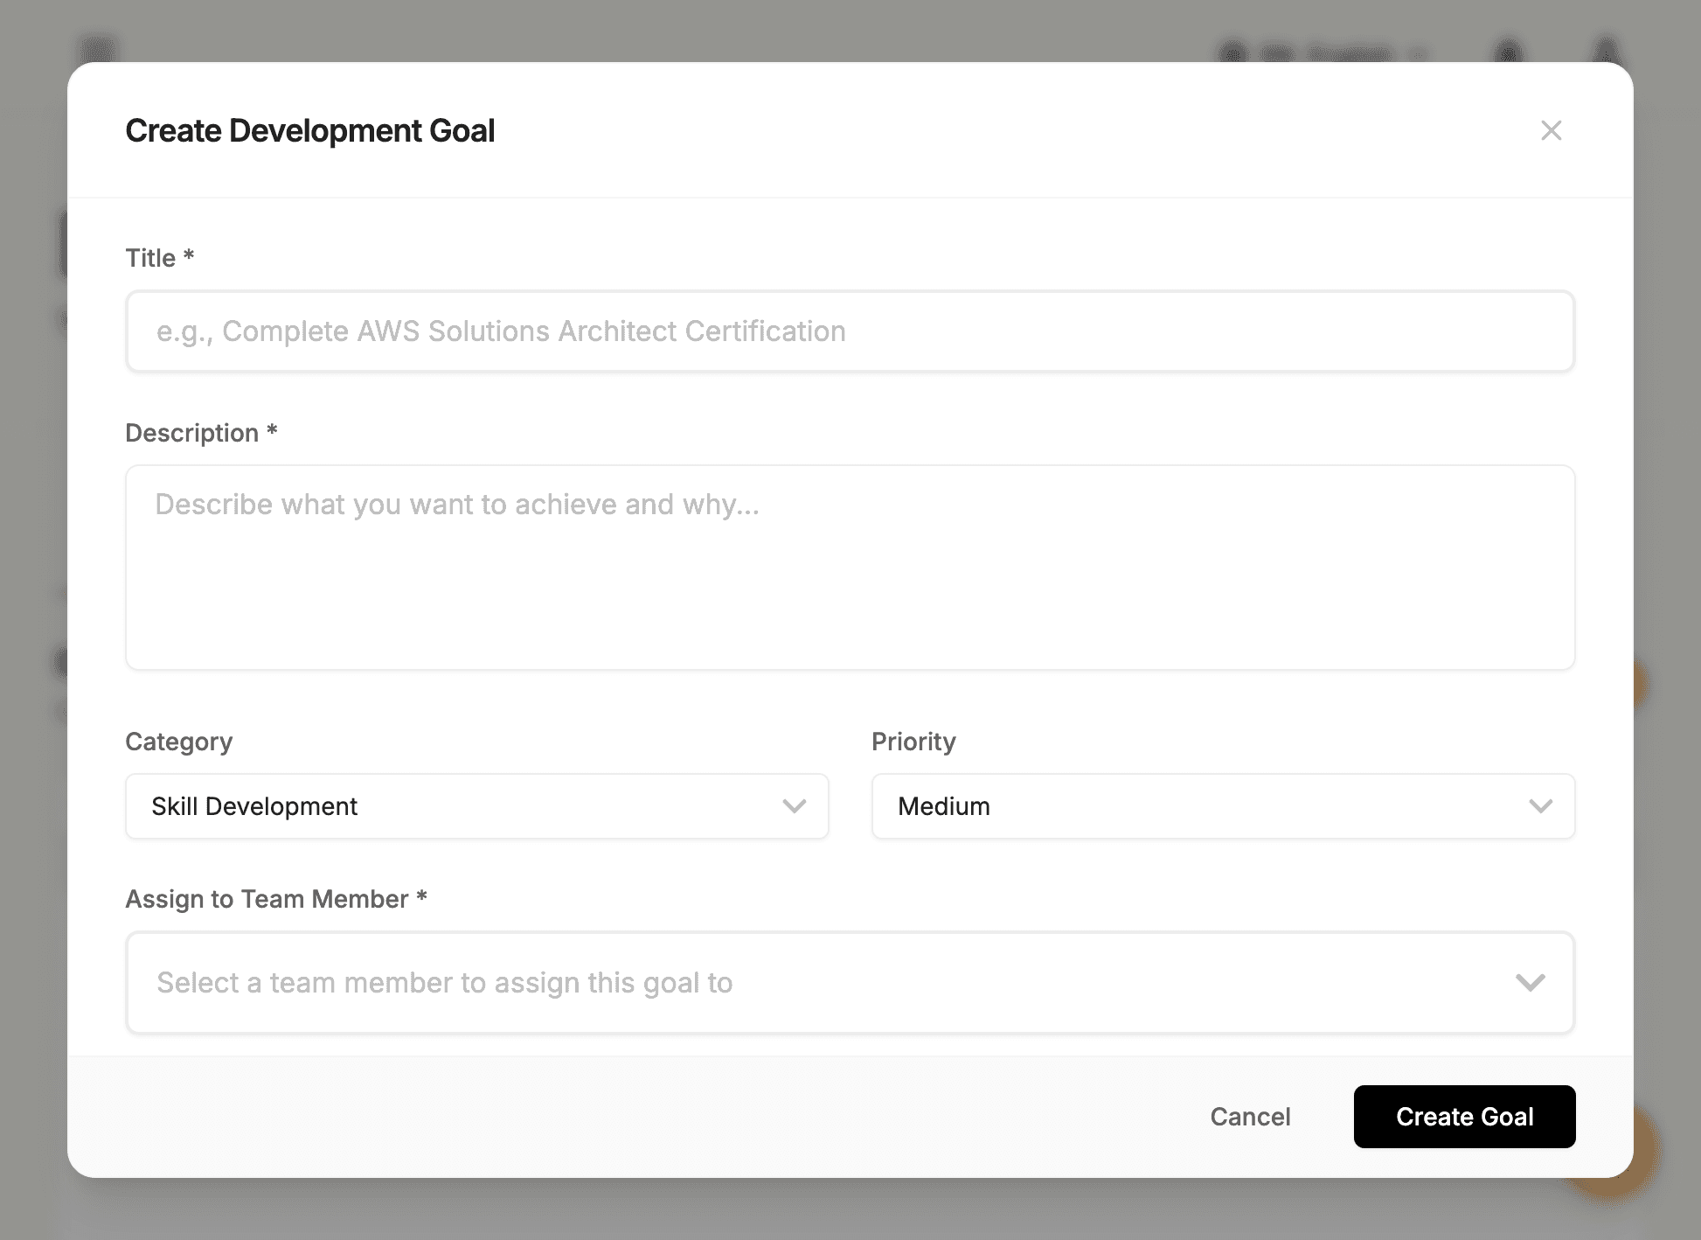Close the Create Development Goal dialog

tap(1552, 130)
